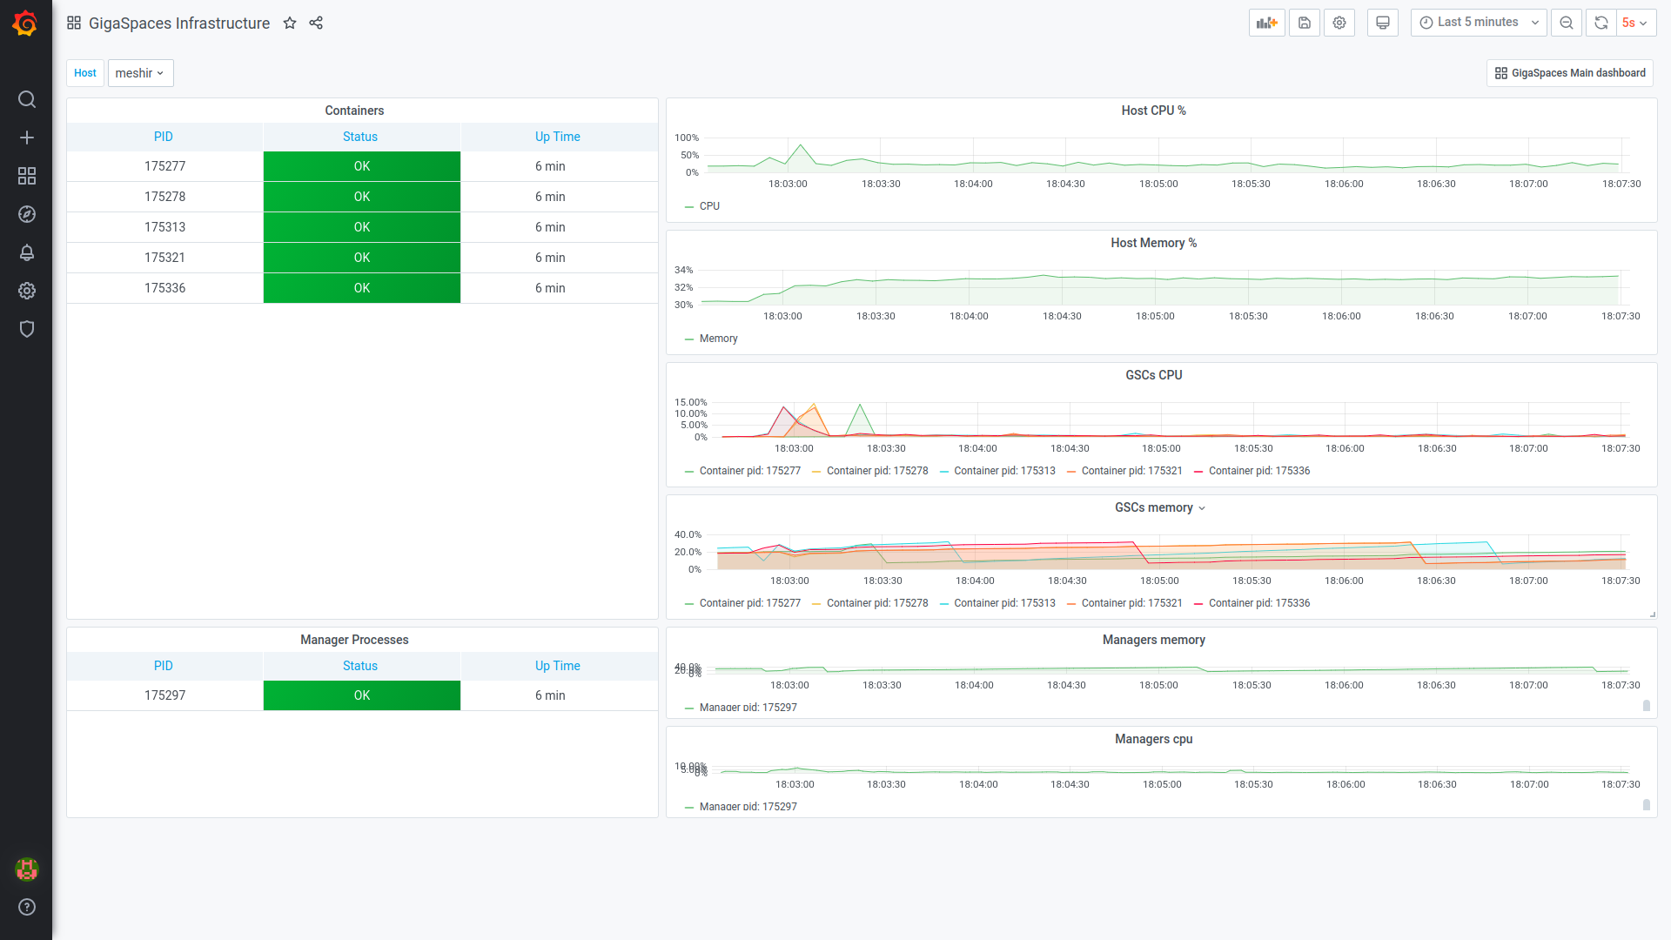
Task: Open the Managers cpu panel title
Action: (x=1153, y=739)
